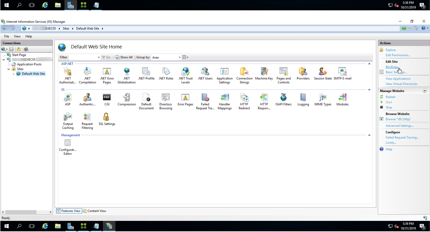Screen dimensions: 430x232
Task: Open the HTTP Response Headers feature
Action: (x=264, y=102)
